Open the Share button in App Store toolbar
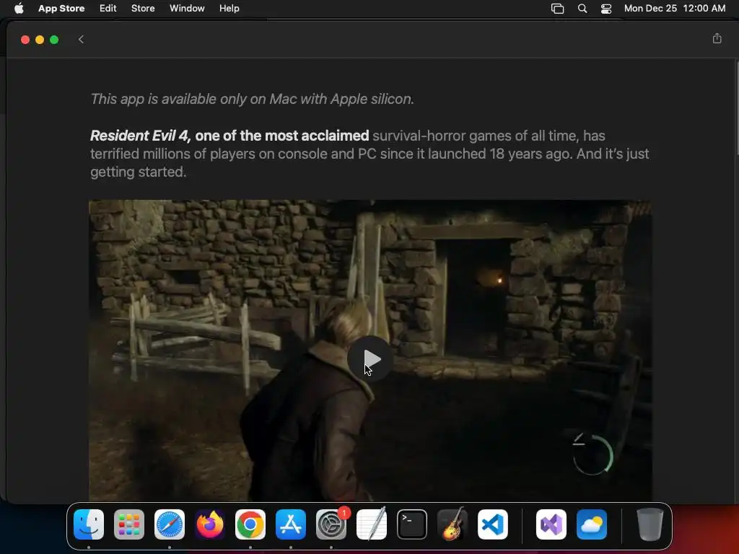Image resolution: width=739 pixels, height=554 pixels. coord(717,39)
